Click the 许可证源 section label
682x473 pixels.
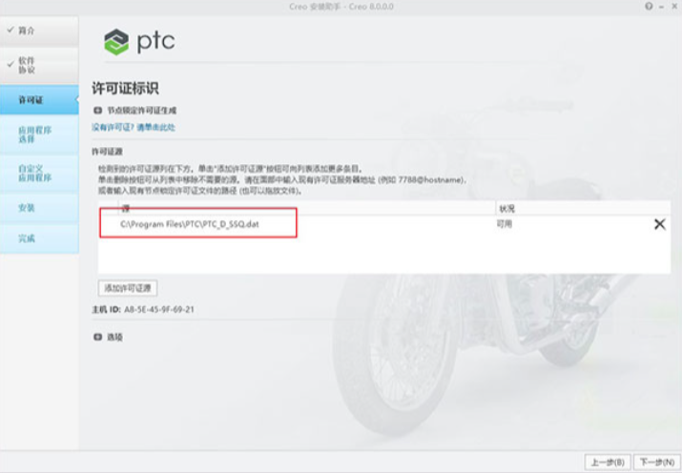click(x=107, y=152)
